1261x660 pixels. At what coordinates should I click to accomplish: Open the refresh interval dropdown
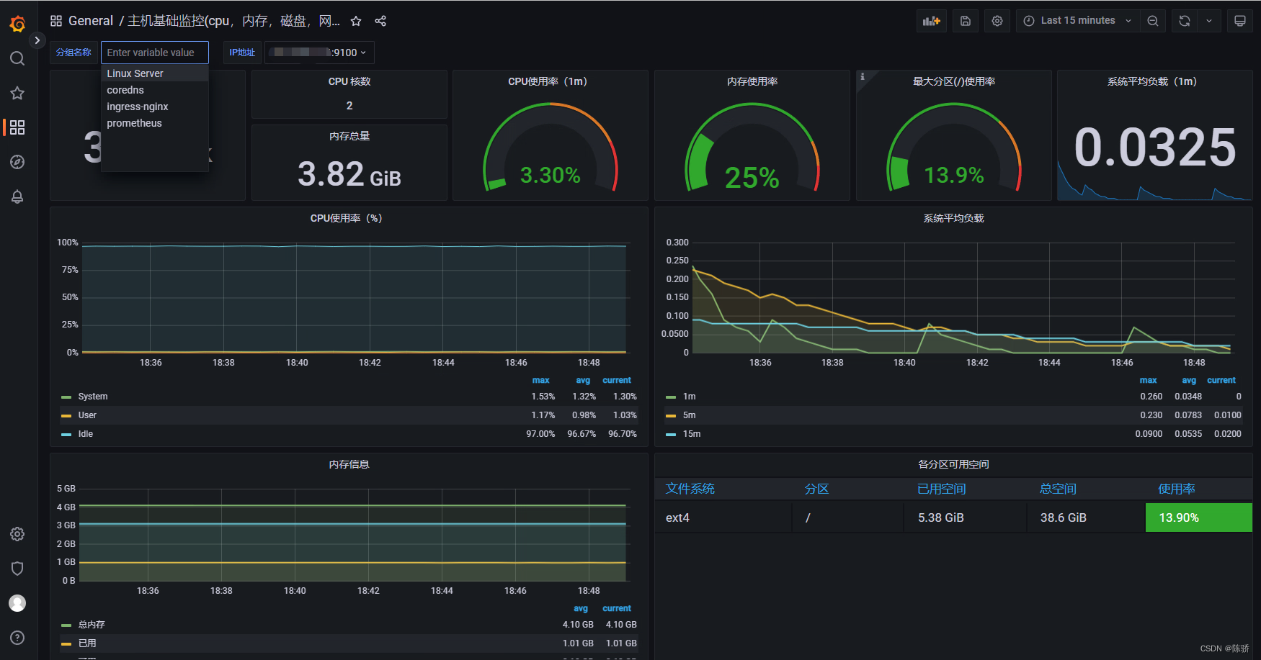coord(1209,21)
